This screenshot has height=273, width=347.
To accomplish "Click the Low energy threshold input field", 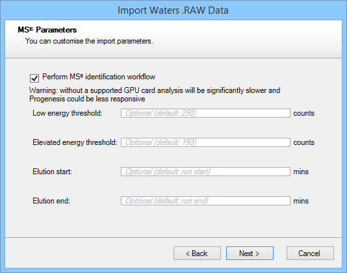I will point(205,113).
